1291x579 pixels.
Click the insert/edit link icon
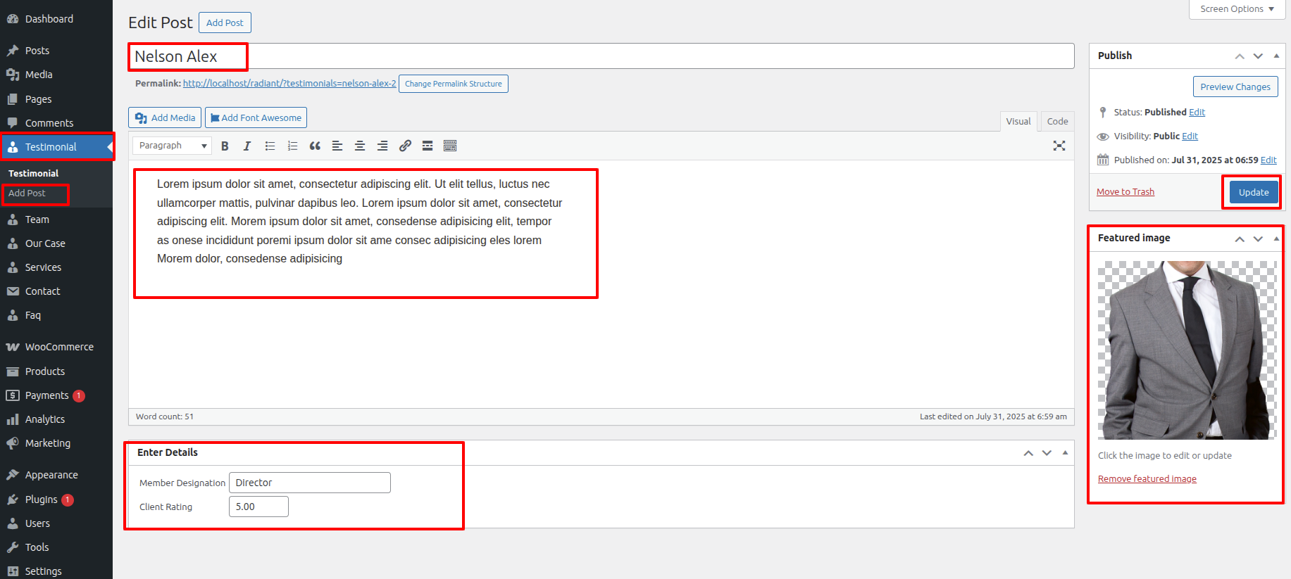[405, 146]
